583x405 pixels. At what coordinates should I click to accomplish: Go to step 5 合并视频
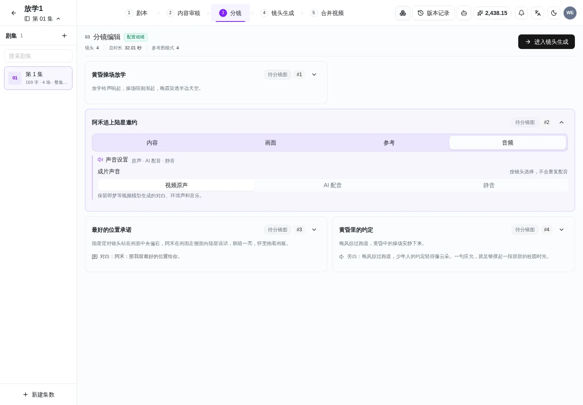(327, 13)
